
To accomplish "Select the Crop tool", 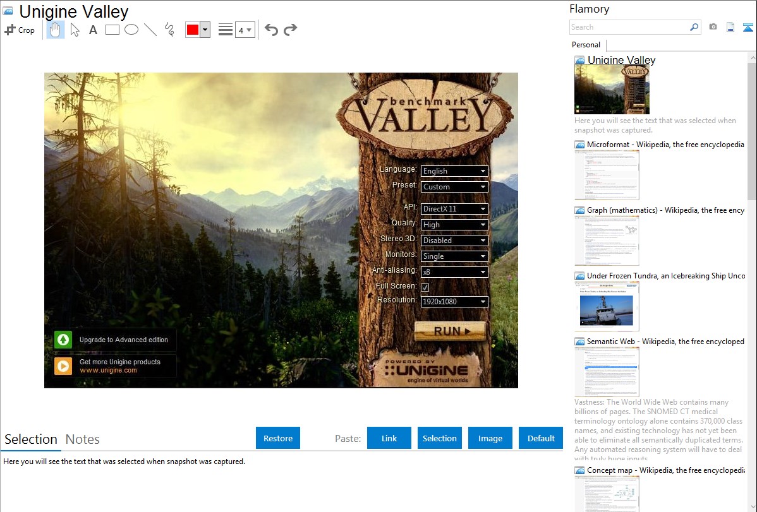I will coord(20,30).
